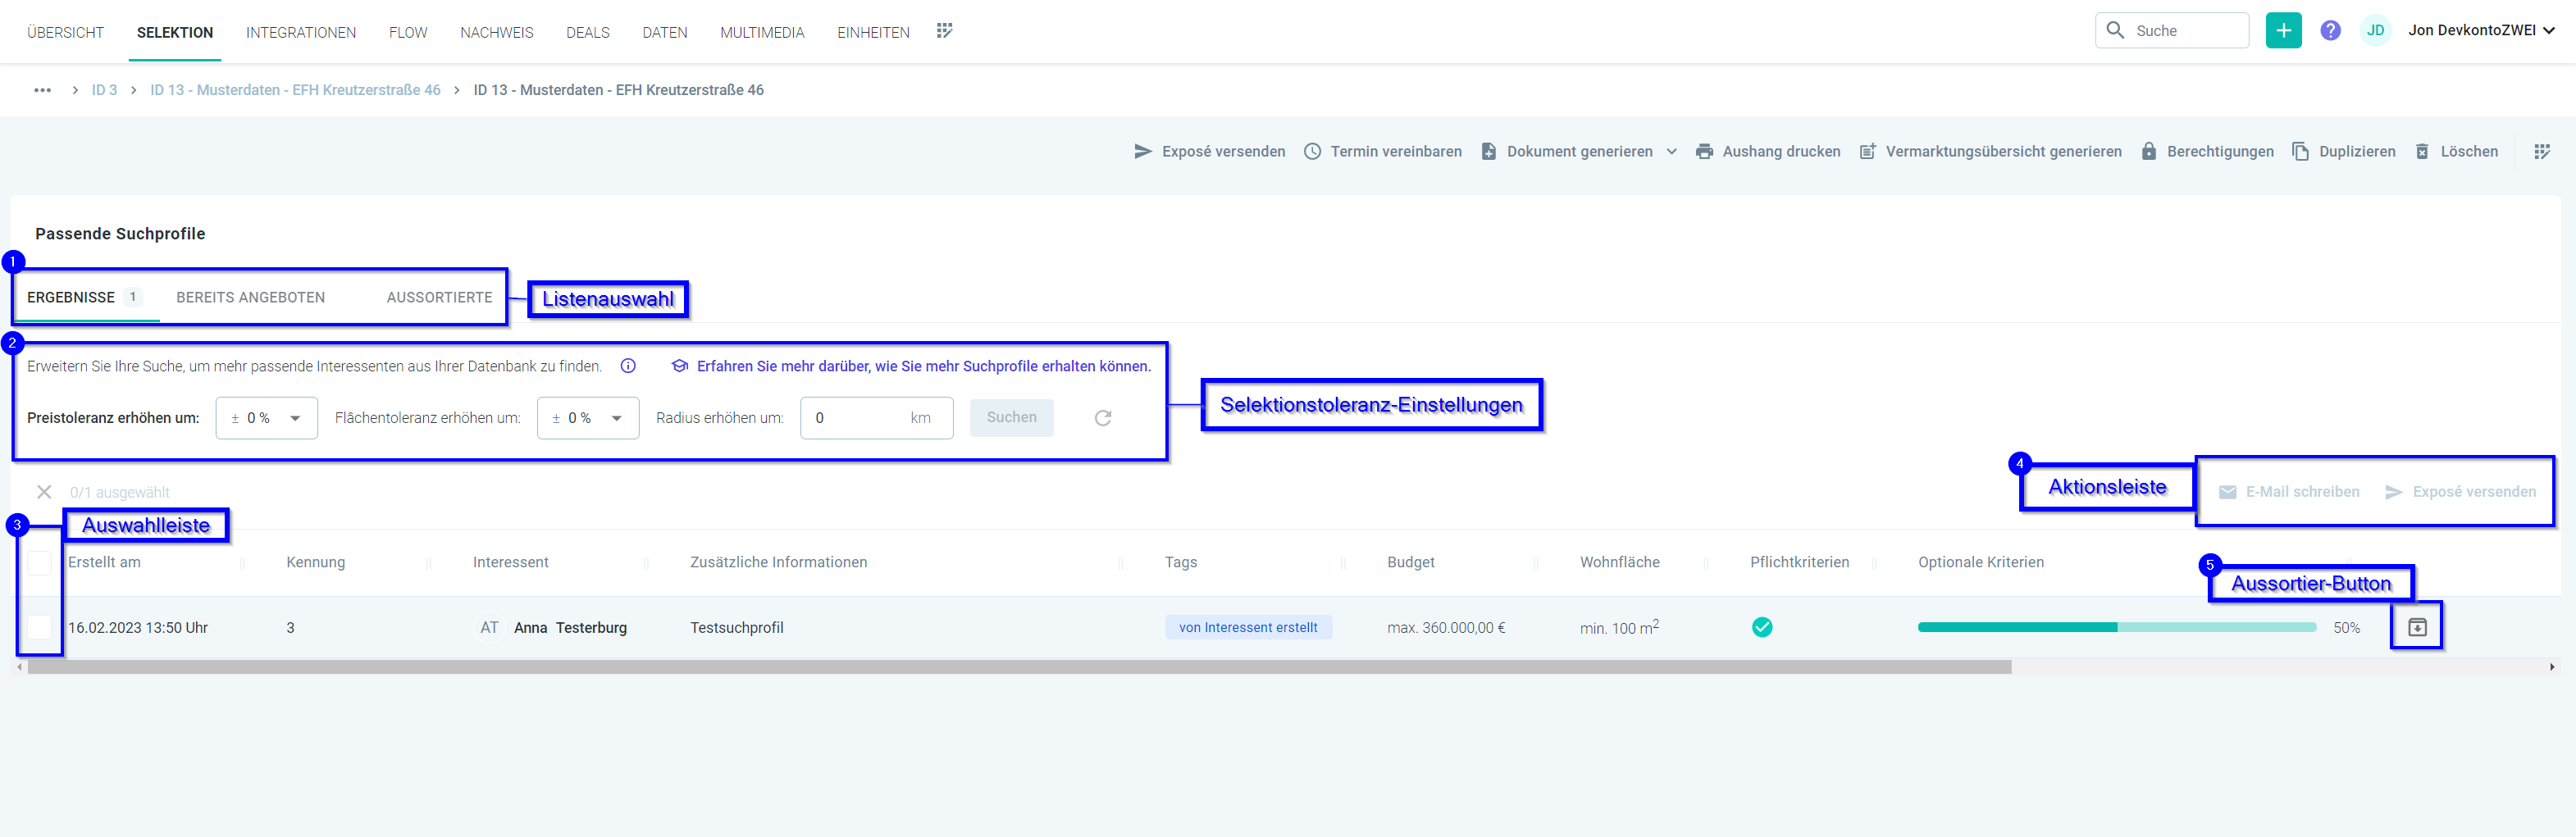Screen dimensions: 2576x837
Task: Click the green plus add button
Action: coord(2283,31)
